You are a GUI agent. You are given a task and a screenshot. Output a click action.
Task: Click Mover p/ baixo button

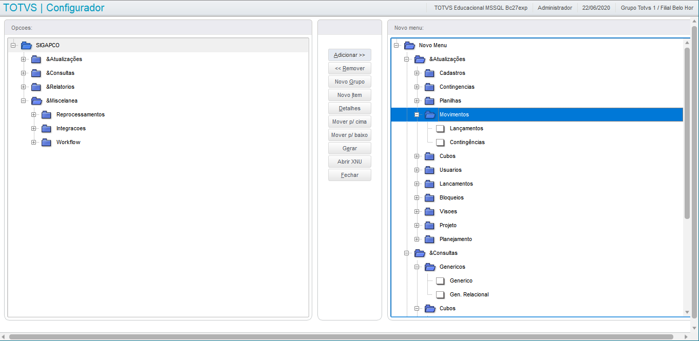[x=350, y=135]
